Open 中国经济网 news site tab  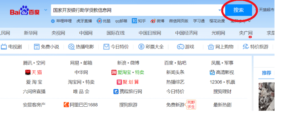[187, 33]
